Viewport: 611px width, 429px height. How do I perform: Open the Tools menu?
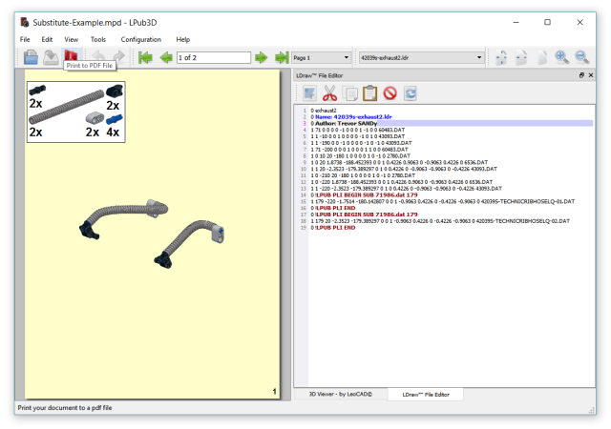tap(98, 39)
